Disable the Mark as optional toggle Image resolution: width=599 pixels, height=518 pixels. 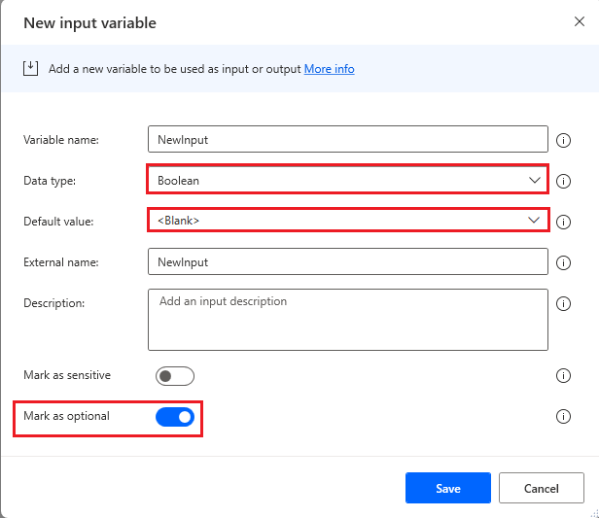175,417
